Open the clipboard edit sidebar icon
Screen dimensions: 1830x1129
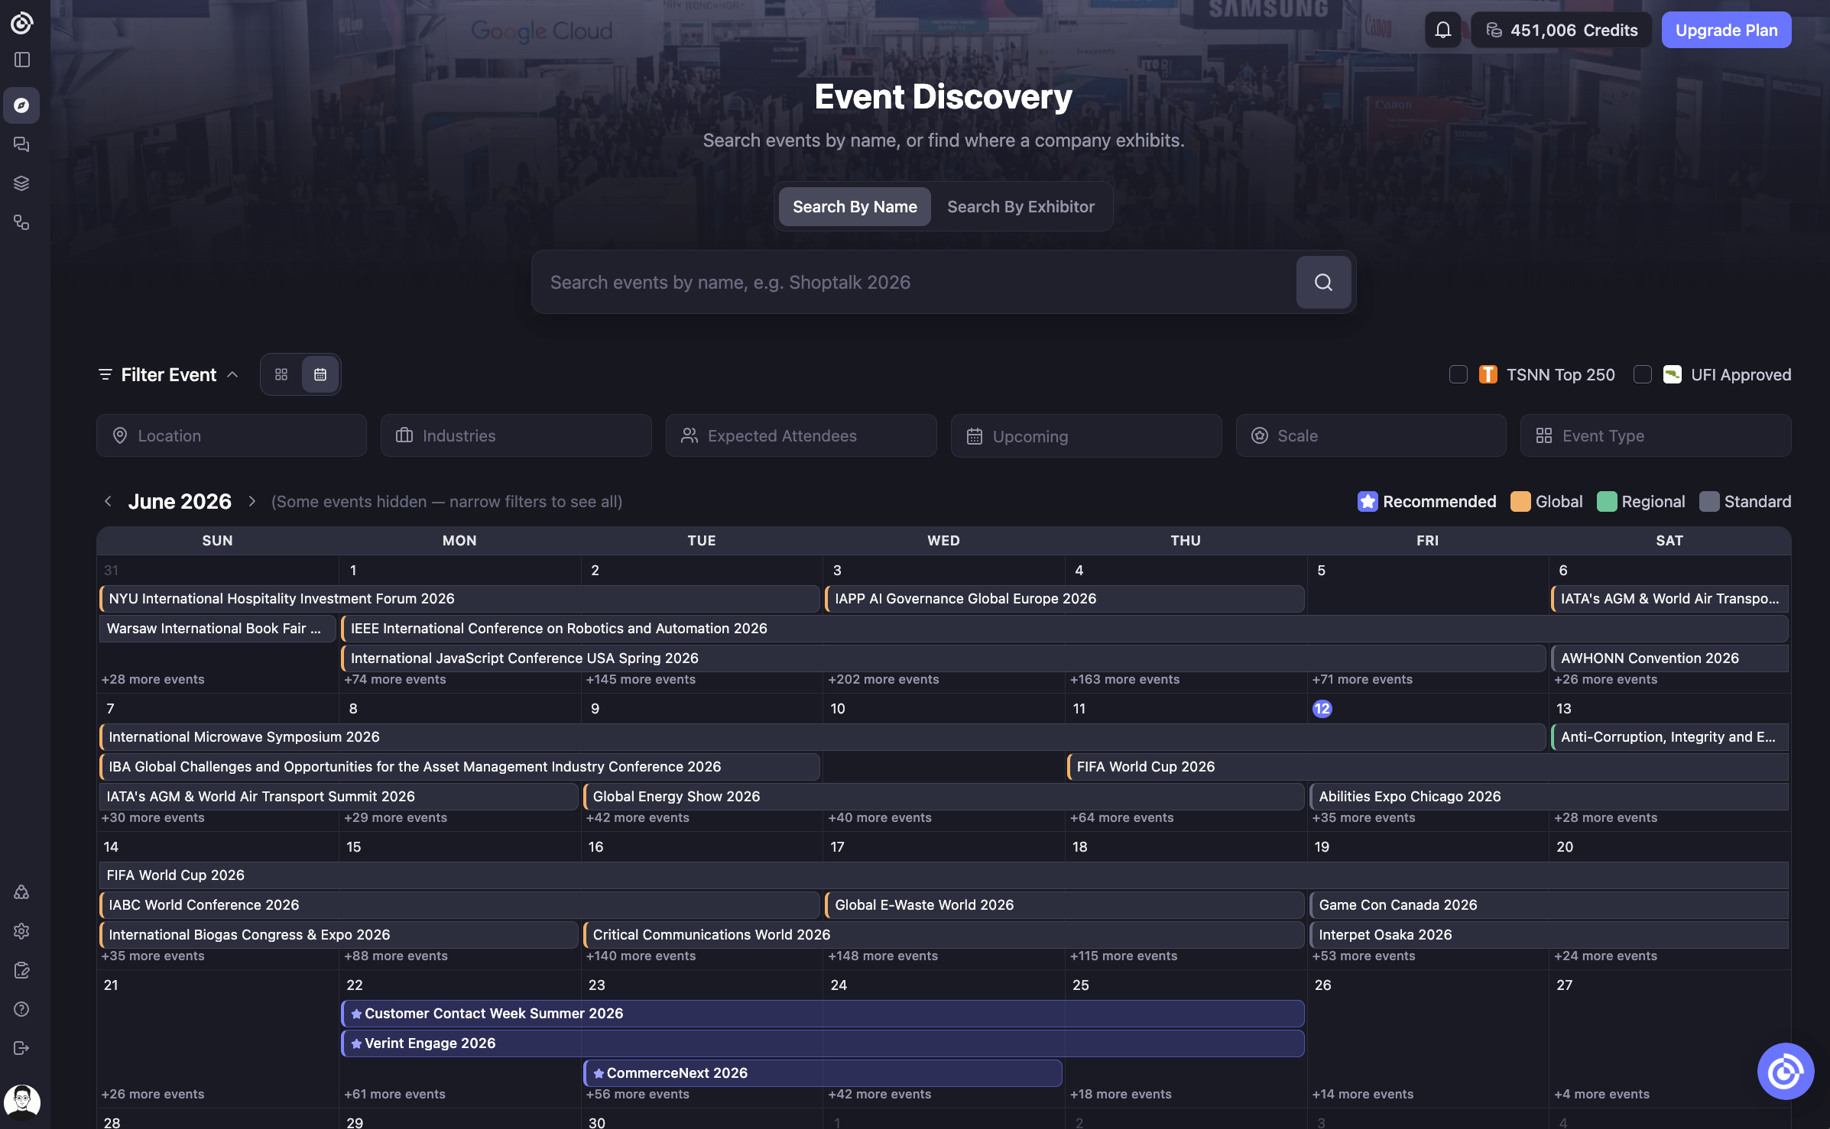click(x=21, y=970)
